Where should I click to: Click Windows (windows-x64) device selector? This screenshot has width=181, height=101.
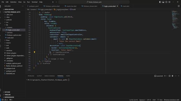[x=171, y=100]
